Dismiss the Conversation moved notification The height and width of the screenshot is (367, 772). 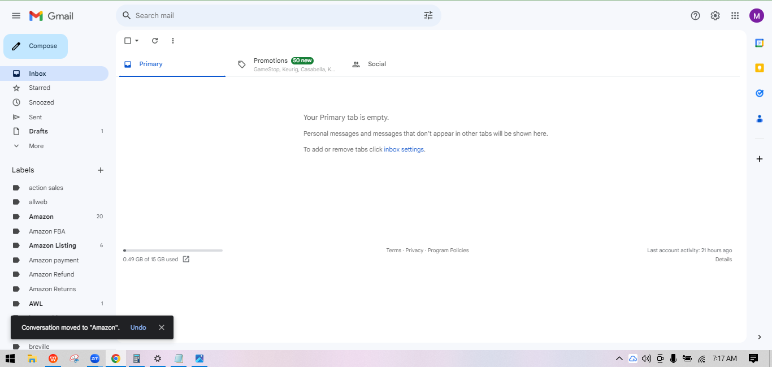162,327
